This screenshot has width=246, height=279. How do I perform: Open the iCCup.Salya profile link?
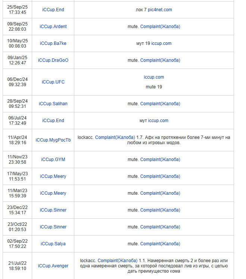pos(53,244)
